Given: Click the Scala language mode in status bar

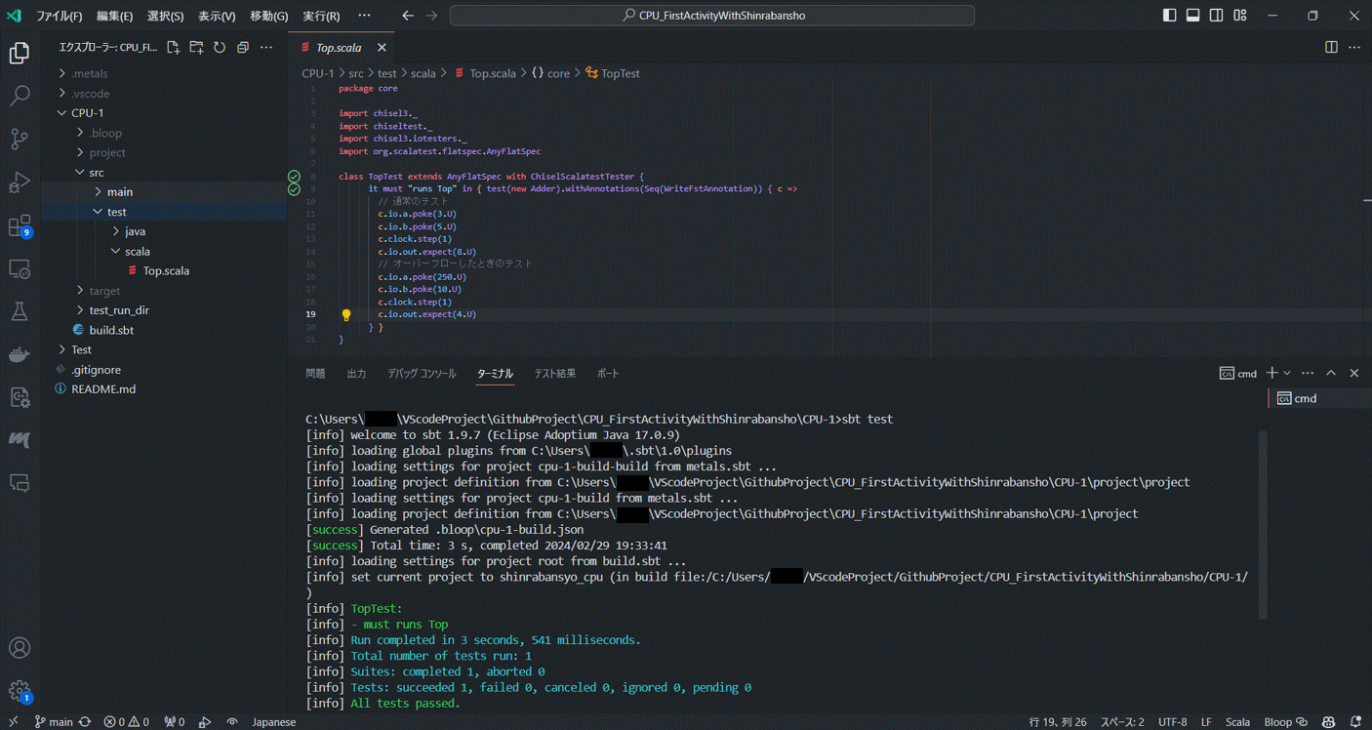Looking at the screenshot, I should tap(1237, 722).
